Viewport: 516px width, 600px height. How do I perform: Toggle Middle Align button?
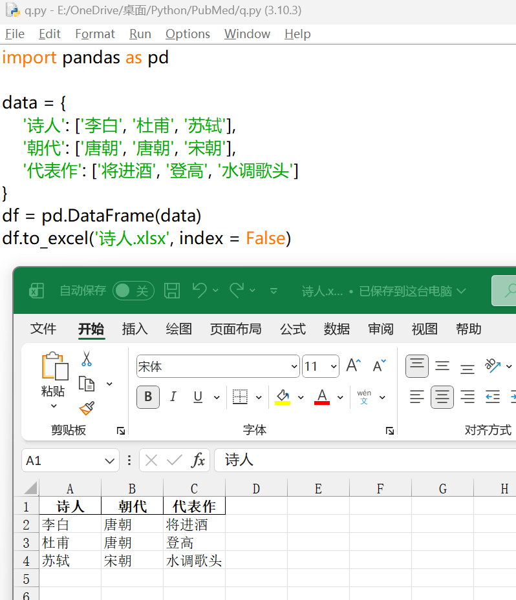click(442, 366)
